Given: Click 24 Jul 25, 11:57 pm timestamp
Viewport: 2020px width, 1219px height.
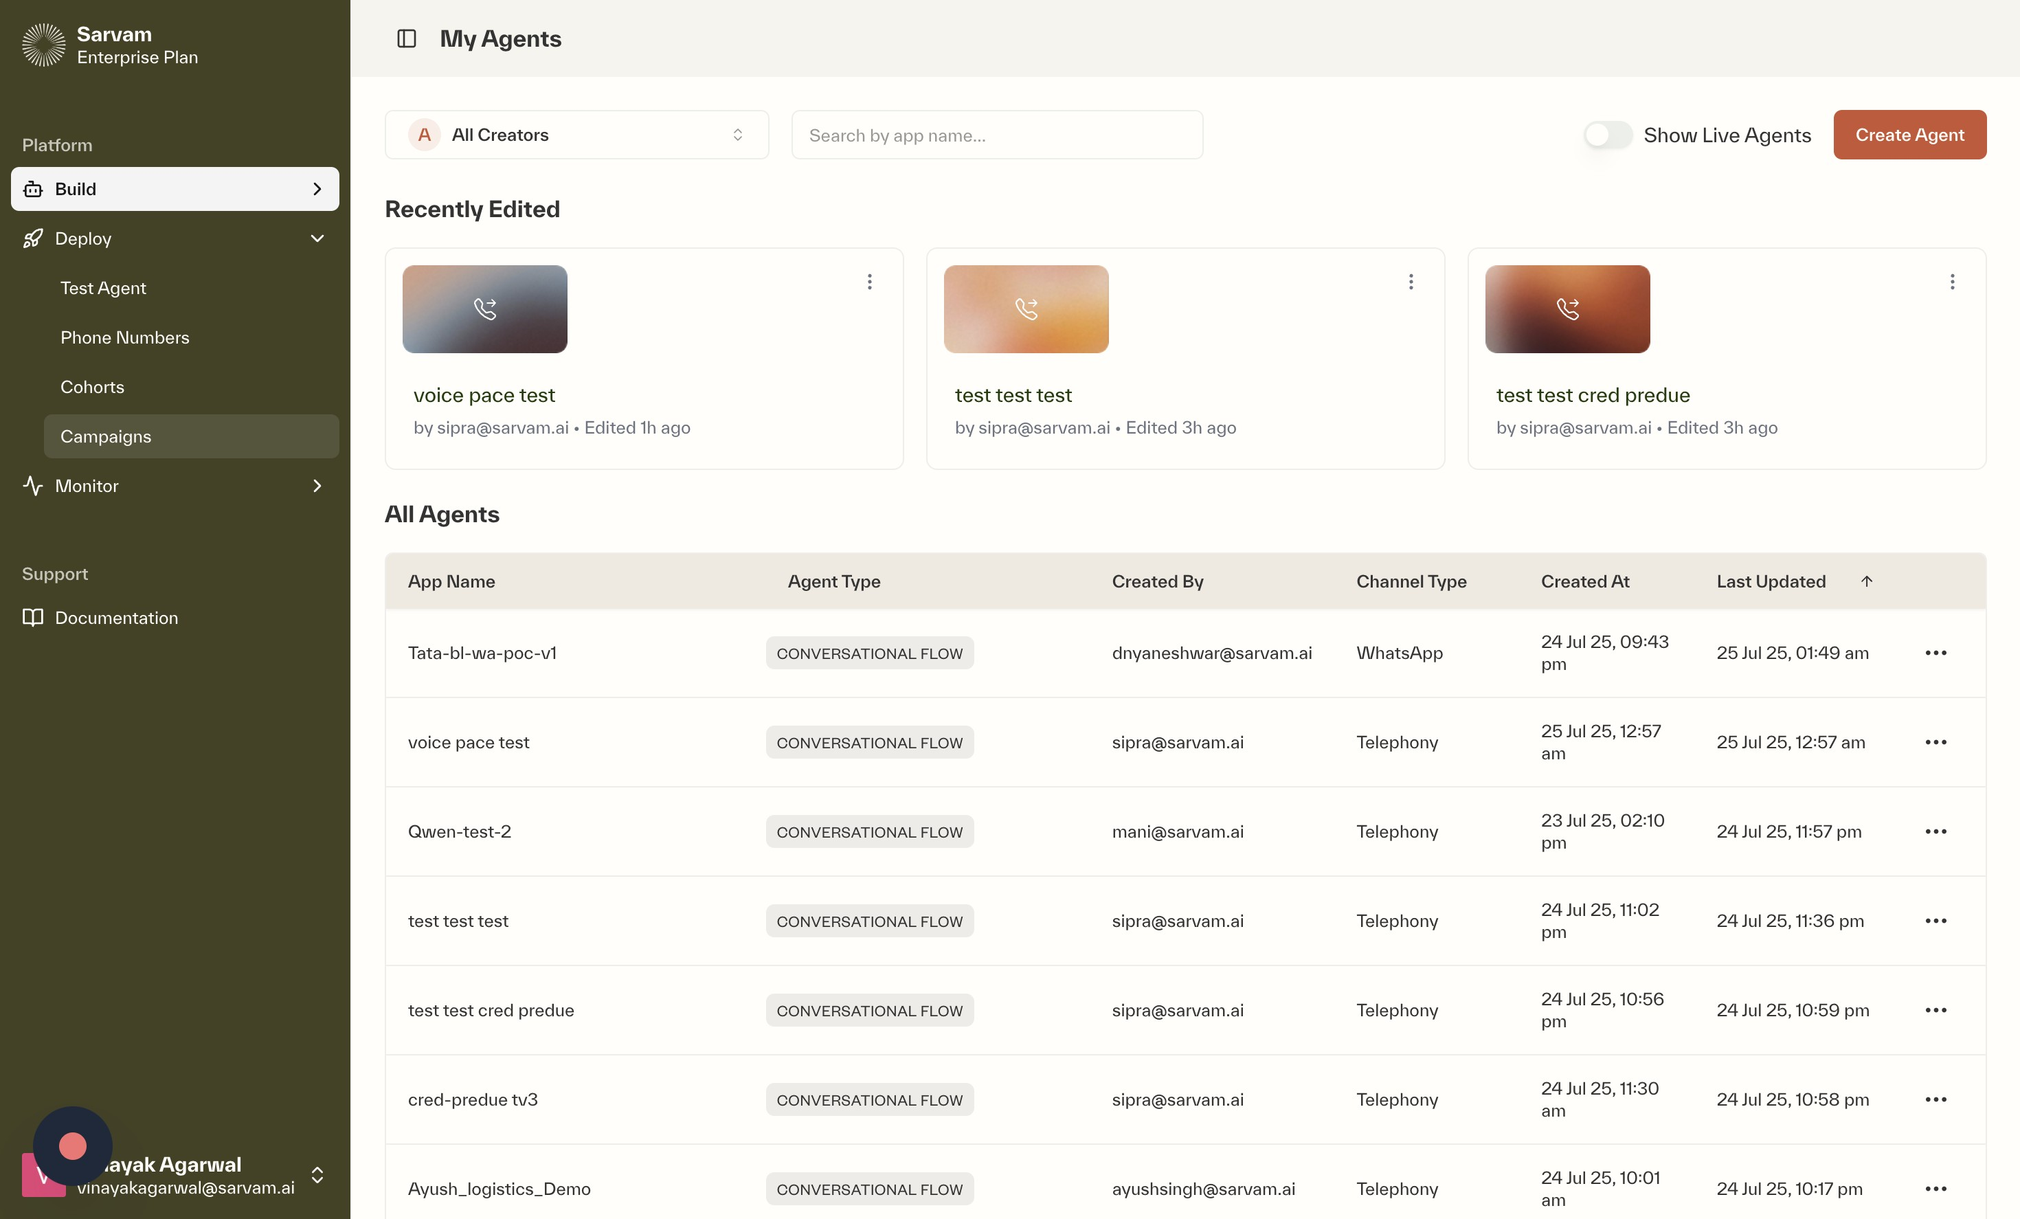Looking at the screenshot, I should [1789, 832].
